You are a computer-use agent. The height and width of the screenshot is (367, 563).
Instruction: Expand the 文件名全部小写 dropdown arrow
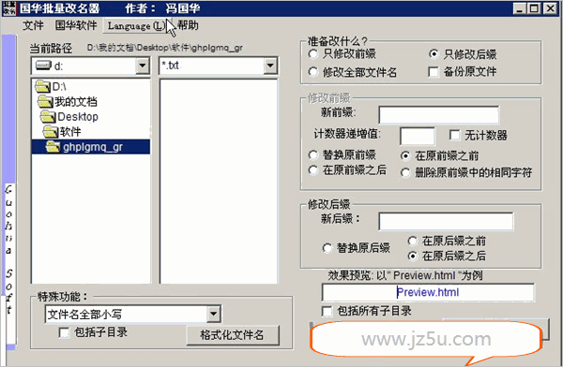click(213, 315)
